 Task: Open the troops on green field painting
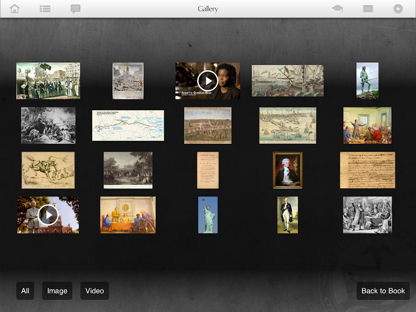[x=208, y=125]
